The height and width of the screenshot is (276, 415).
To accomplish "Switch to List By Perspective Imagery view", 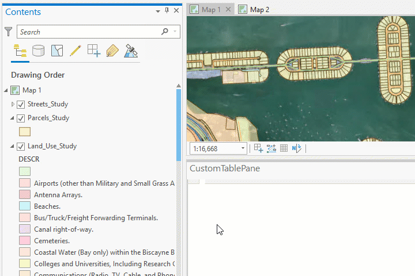I will coord(131,51).
